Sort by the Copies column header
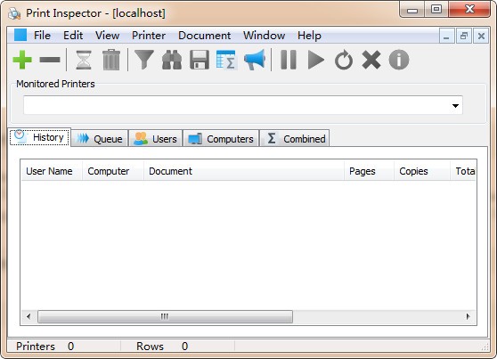Image resolution: width=497 pixels, height=359 pixels. pos(422,171)
